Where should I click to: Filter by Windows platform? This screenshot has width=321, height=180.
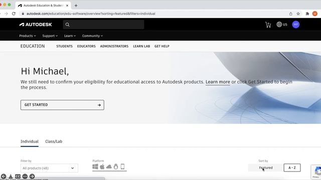[95, 166]
